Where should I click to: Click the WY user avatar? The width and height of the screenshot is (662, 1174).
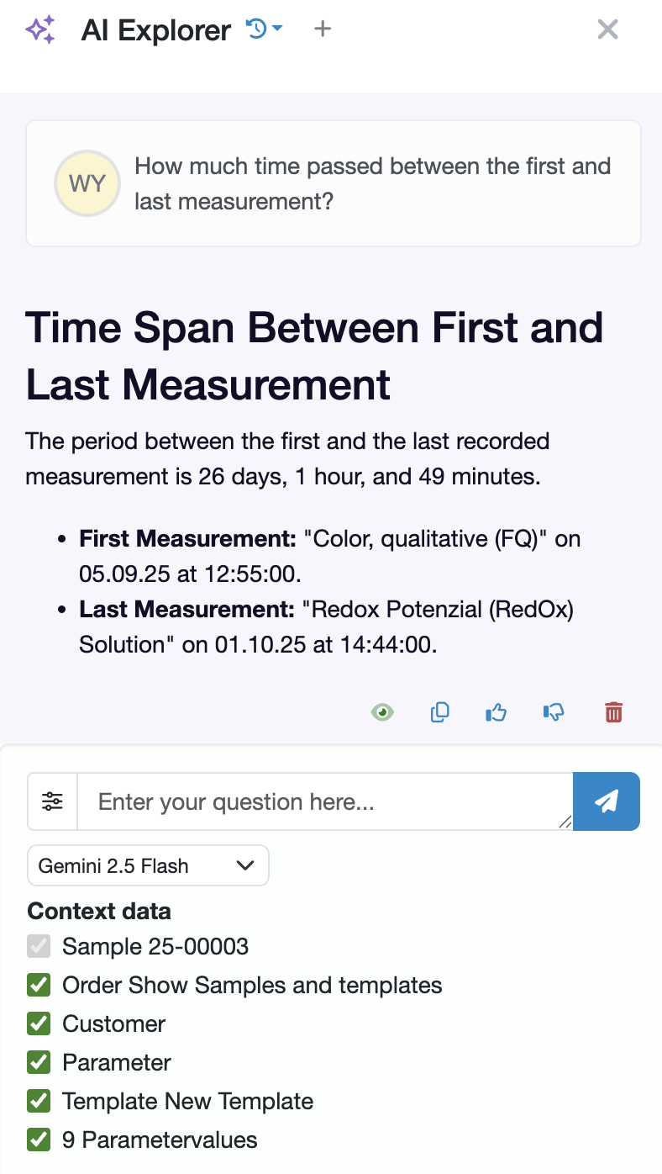tap(87, 183)
